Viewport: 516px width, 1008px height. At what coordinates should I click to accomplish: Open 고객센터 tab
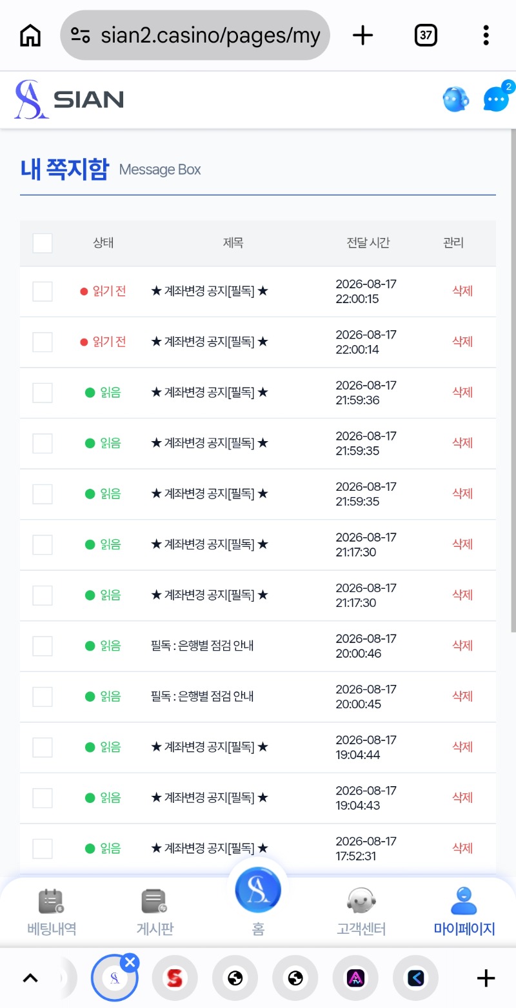click(x=361, y=912)
